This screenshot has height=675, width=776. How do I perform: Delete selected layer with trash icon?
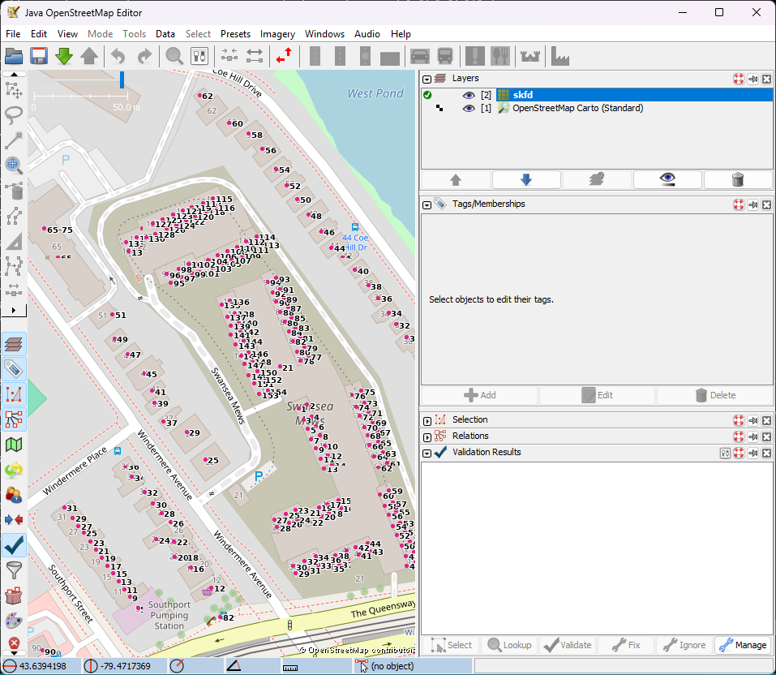pos(737,180)
